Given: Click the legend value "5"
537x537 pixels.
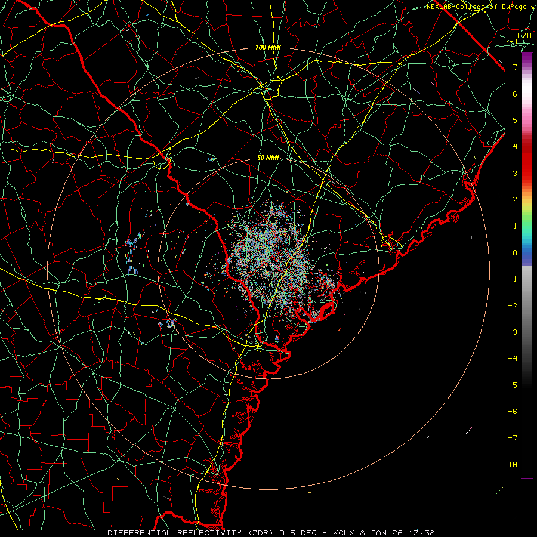Looking at the screenshot, I should click(x=515, y=120).
